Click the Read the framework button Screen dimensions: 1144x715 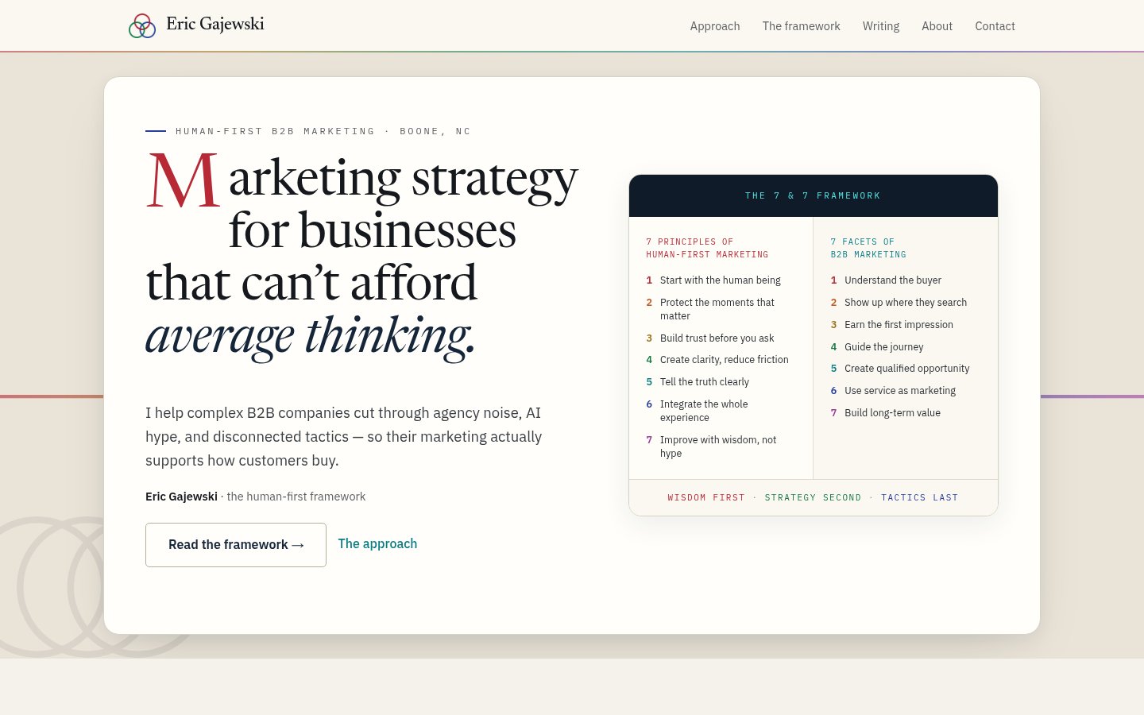click(236, 545)
